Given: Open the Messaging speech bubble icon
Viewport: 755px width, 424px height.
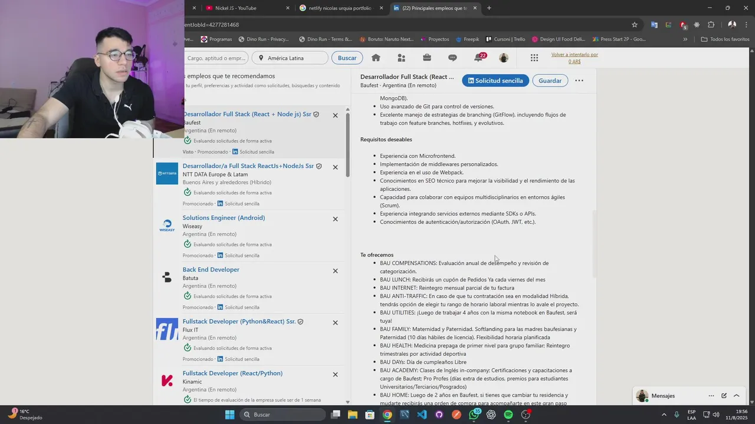Looking at the screenshot, I should (452, 58).
